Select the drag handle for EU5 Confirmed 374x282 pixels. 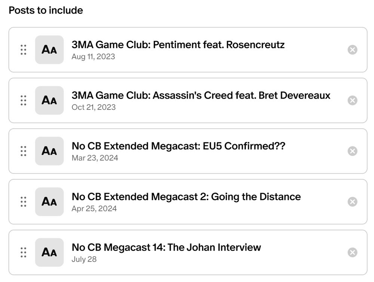coord(23,151)
